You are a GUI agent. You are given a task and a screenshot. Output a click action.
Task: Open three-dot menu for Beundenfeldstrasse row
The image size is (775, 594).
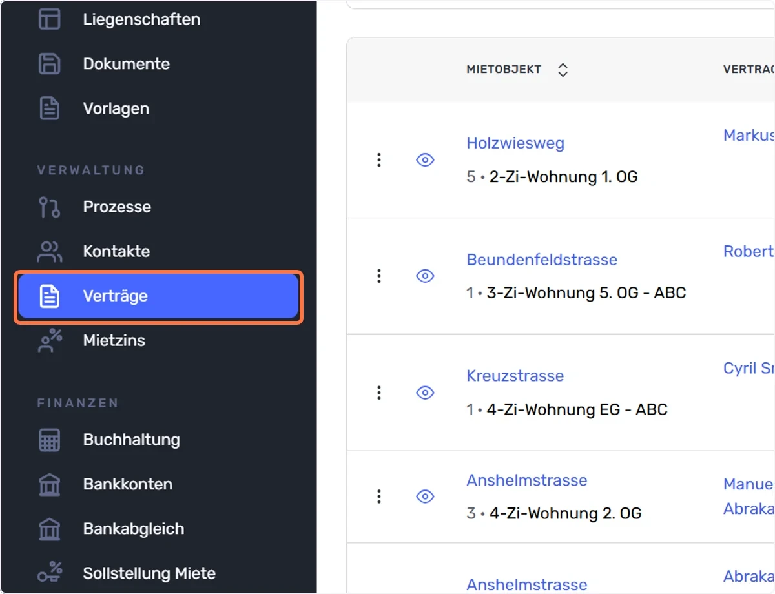coord(379,276)
